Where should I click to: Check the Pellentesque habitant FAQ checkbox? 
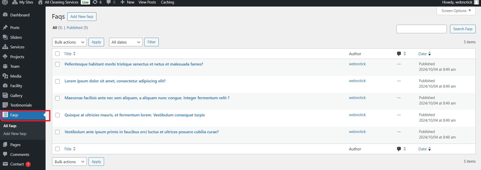pyautogui.click(x=57, y=64)
